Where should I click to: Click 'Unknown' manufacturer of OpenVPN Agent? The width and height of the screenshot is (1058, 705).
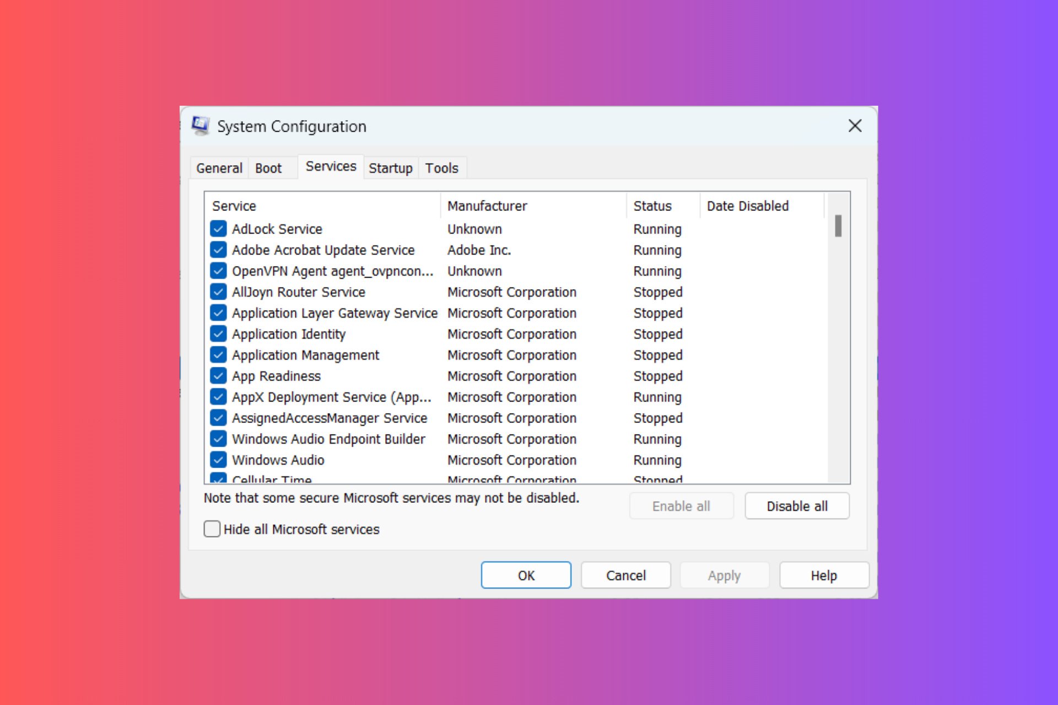474,271
